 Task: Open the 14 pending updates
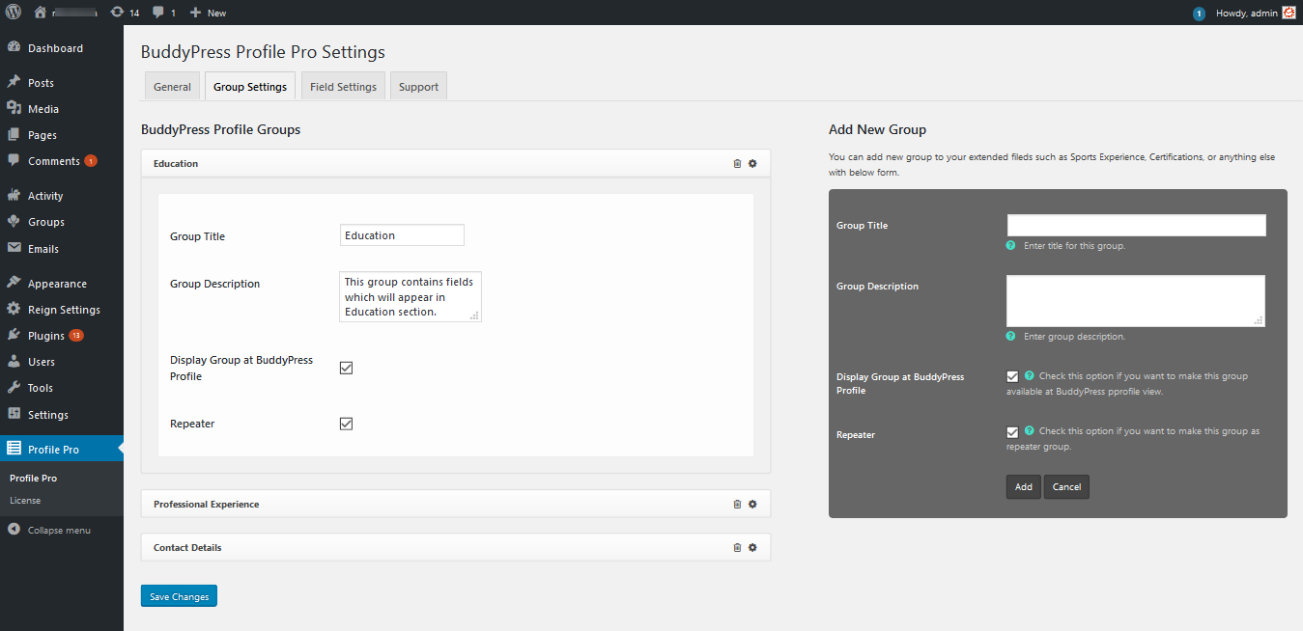click(x=125, y=13)
